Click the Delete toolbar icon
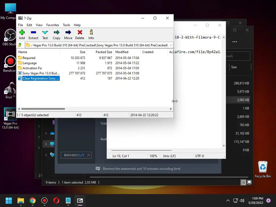The width and height of the screenshot is (276, 207). click(80, 34)
